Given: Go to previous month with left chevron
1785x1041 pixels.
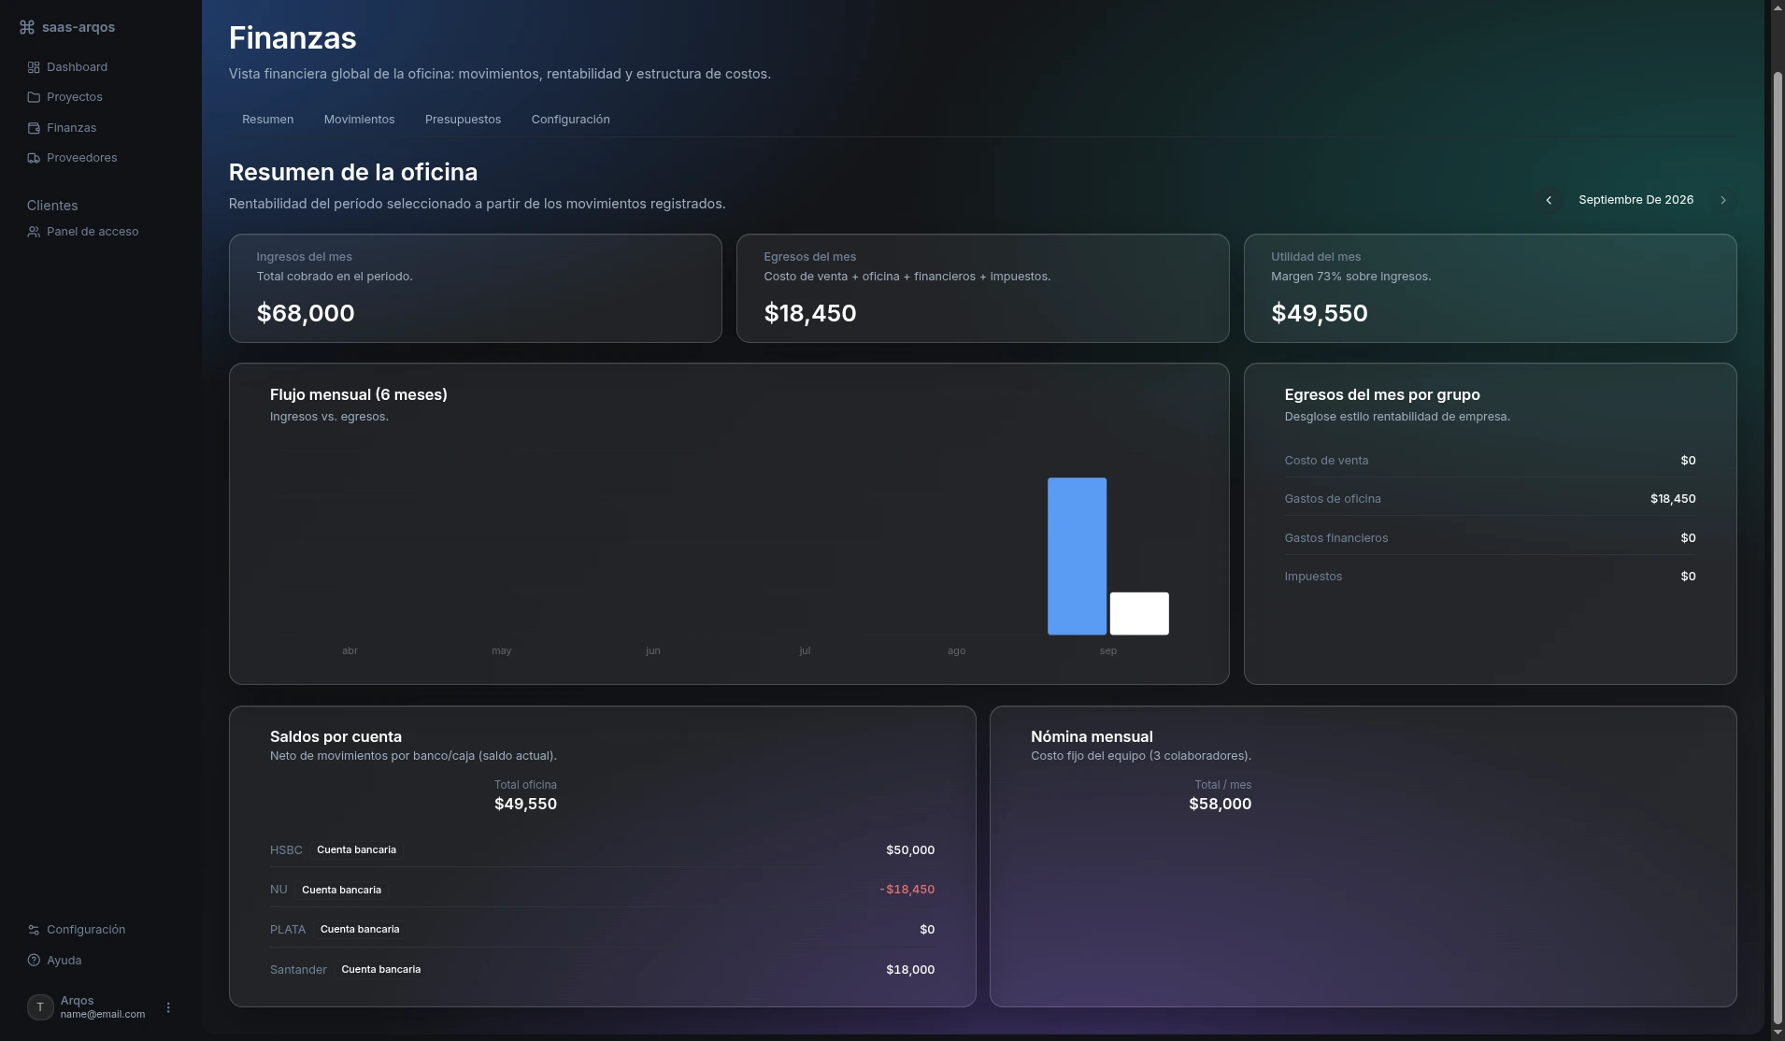Looking at the screenshot, I should pos(1549,200).
